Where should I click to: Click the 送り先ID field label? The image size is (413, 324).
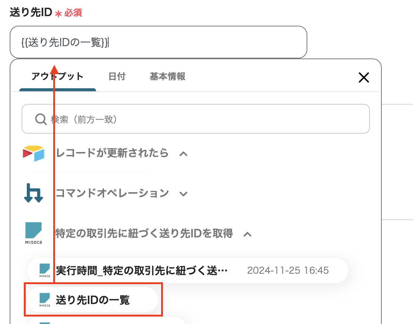click(31, 12)
